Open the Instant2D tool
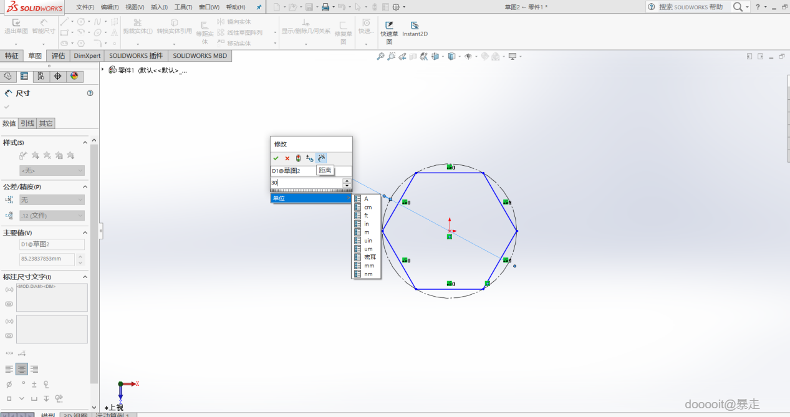Screen dimensions: 790x417 (x=415, y=29)
